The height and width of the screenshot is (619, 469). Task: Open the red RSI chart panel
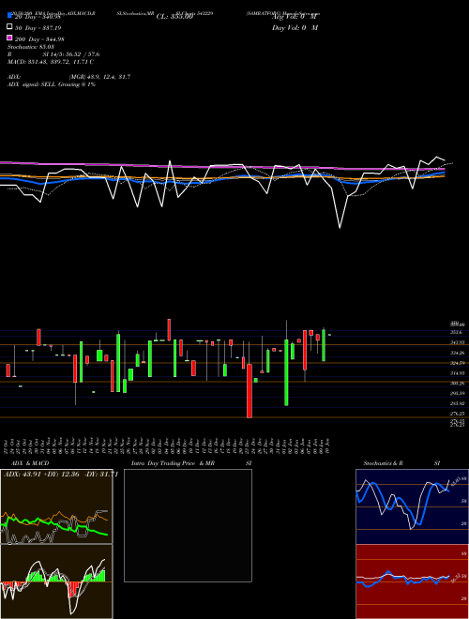tap(412, 581)
